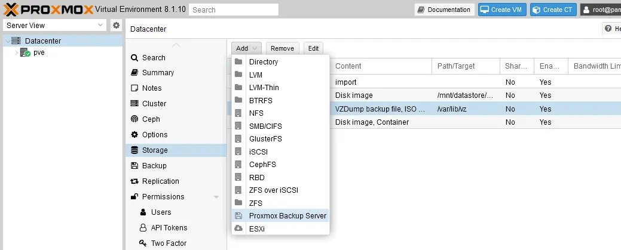Collapse the Permissions section arrow
Screen dimensions: 621x250
(x=216, y=197)
